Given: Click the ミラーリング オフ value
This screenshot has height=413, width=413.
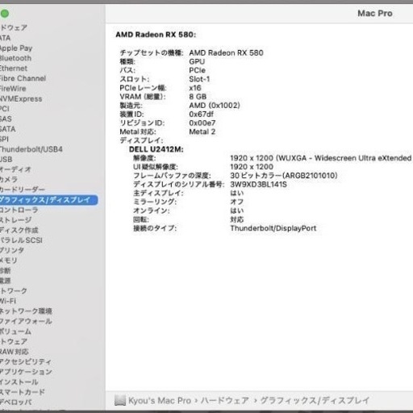Looking at the screenshot, I should [237, 202].
